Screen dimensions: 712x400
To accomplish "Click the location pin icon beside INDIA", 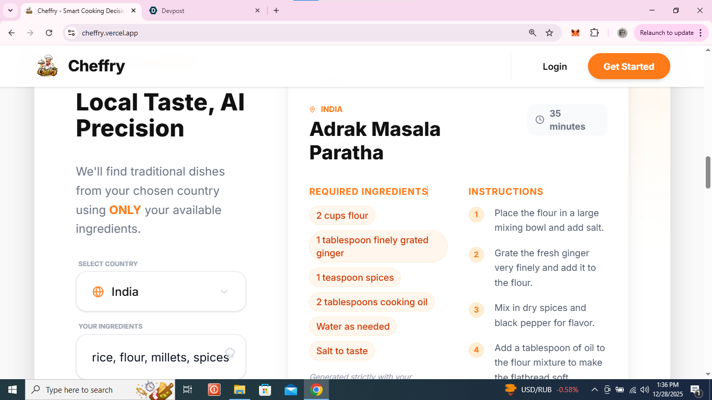I will point(312,109).
